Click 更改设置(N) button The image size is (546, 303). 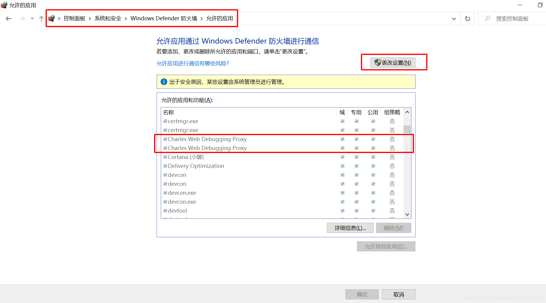393,63
